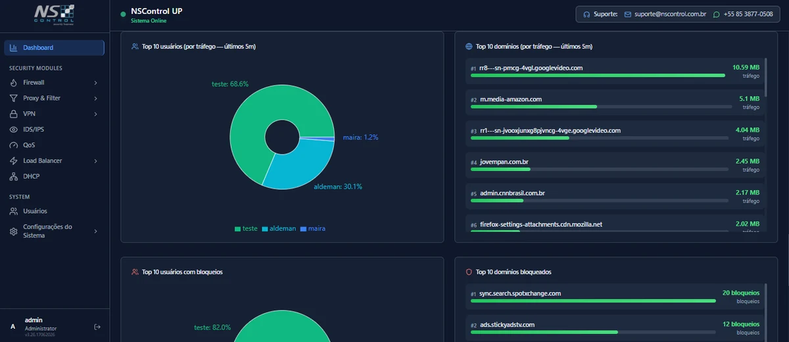Click the IDS/IPS eye icon
This screenshot has height=342, width=789.
point(14,130)
